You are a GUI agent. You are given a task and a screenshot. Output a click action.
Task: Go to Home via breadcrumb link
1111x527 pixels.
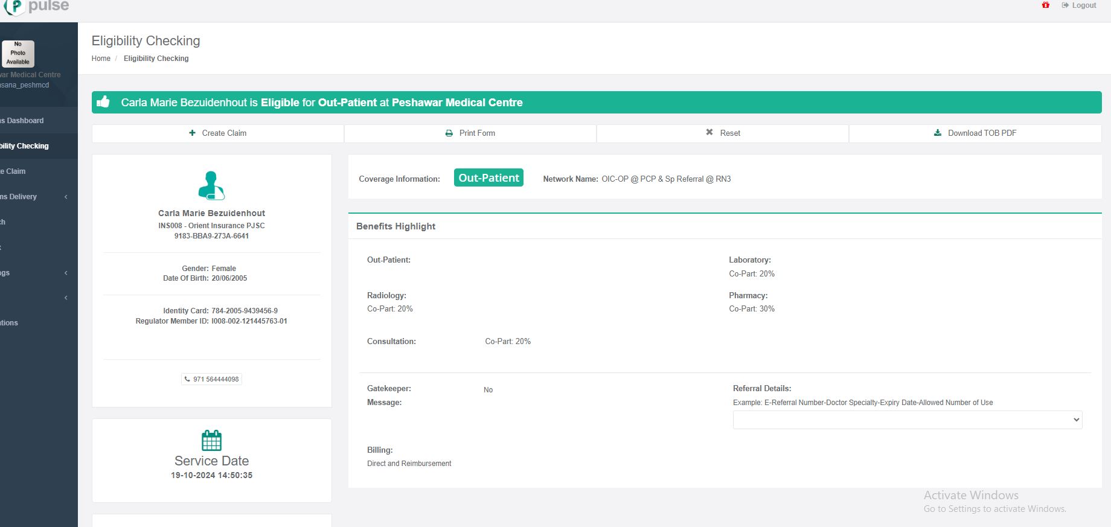[x=101, y=59]
